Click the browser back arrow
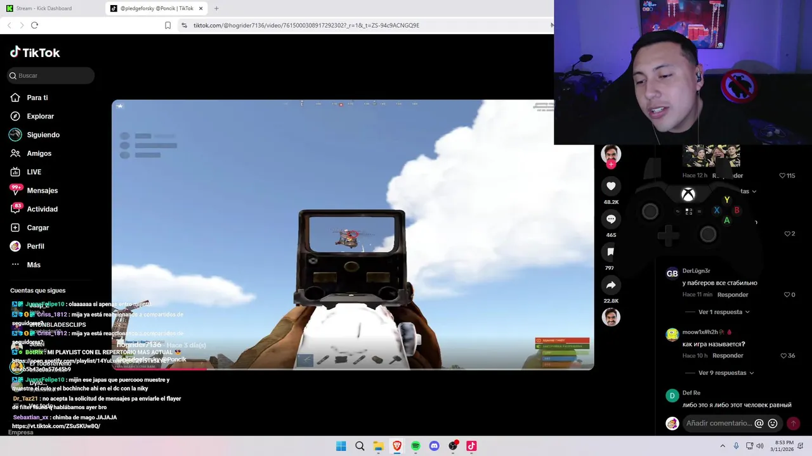Viewport: 812px width, 456px height. tap(9, 25)
